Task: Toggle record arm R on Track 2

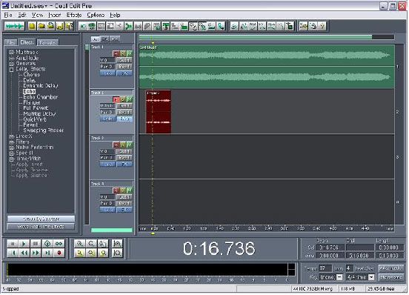Action: pos(116,99)
